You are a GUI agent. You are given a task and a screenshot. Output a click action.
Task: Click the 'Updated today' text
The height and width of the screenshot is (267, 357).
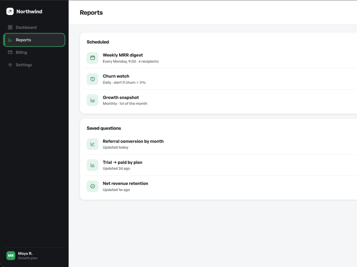tap(115, 147)
